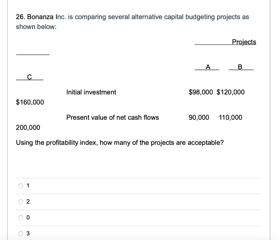Select the column header A
This screenshot has width=280, height=240.
coord(208,66)
